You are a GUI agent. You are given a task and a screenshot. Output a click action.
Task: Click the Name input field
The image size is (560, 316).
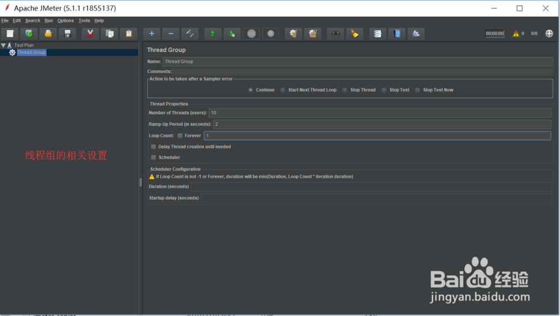click(358, 62)
